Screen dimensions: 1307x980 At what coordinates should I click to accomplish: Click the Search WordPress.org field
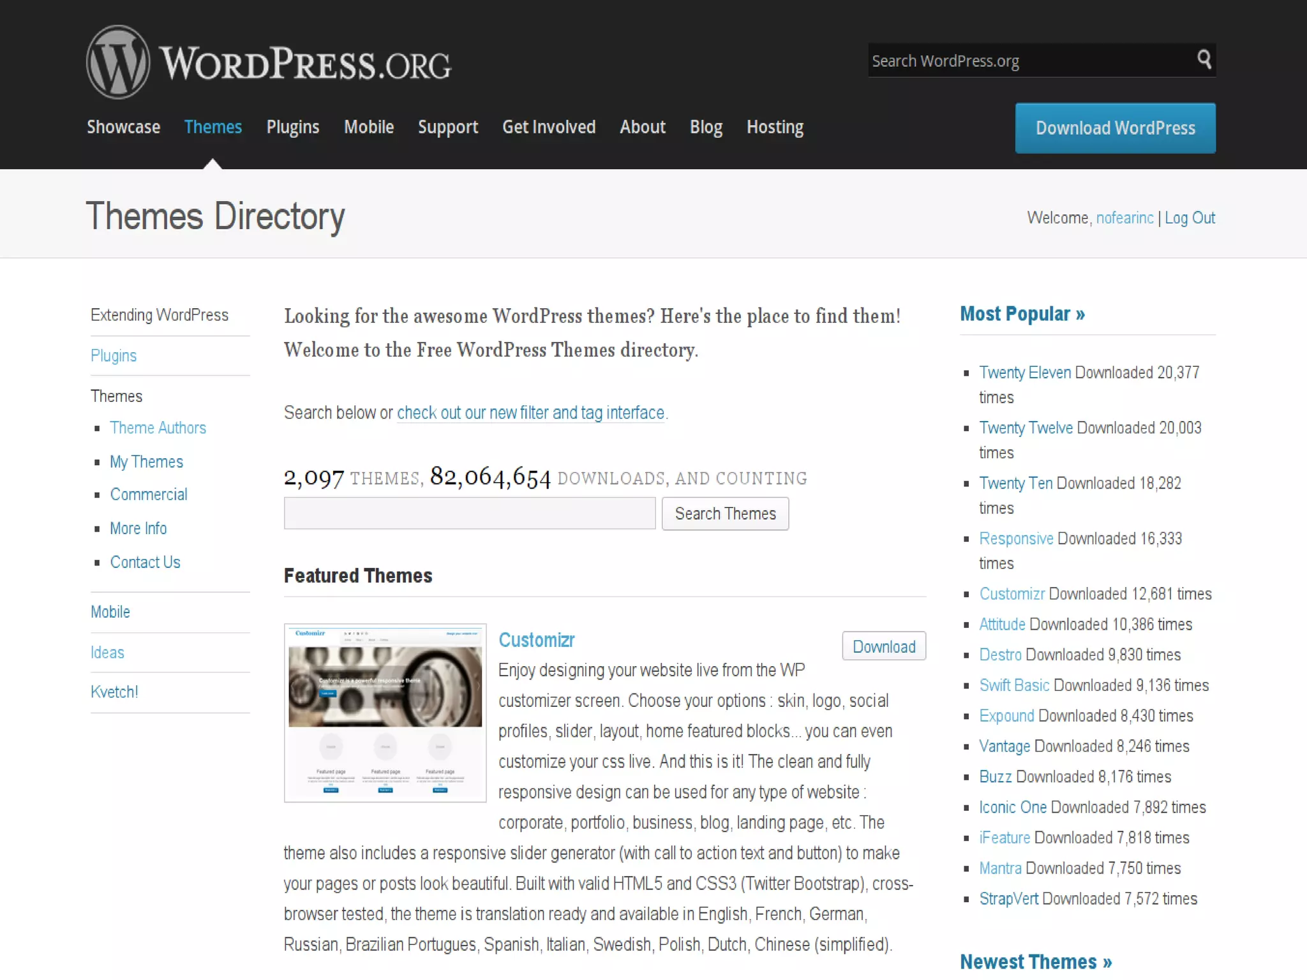click(1027, 61)
